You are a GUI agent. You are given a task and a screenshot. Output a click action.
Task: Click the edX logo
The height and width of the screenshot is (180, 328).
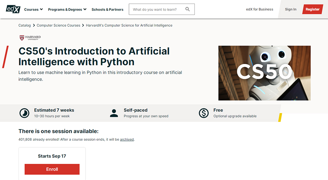pos(13,9)
